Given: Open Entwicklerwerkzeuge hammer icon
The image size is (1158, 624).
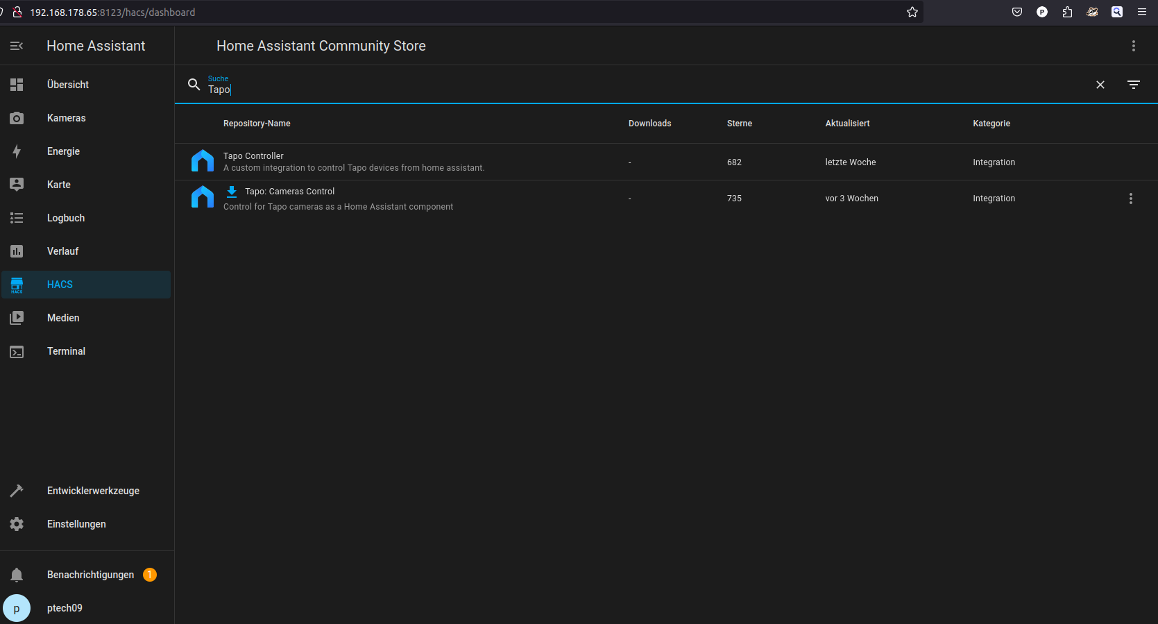Looking at the screenshot, I should coord(17,491).
